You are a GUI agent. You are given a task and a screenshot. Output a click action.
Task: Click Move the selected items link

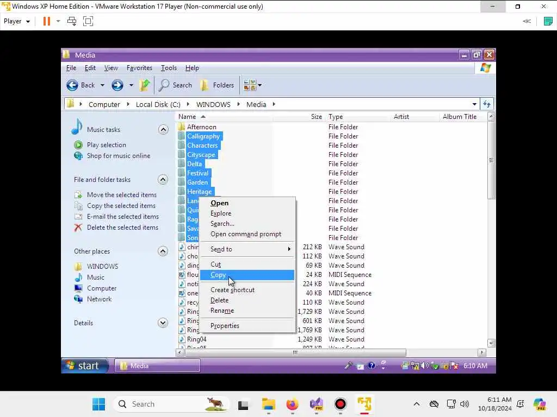(121, 195)
